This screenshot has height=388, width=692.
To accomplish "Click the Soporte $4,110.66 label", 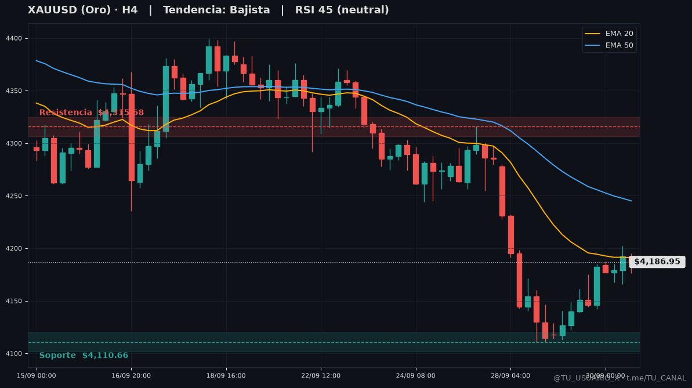I will pos(84,356).
